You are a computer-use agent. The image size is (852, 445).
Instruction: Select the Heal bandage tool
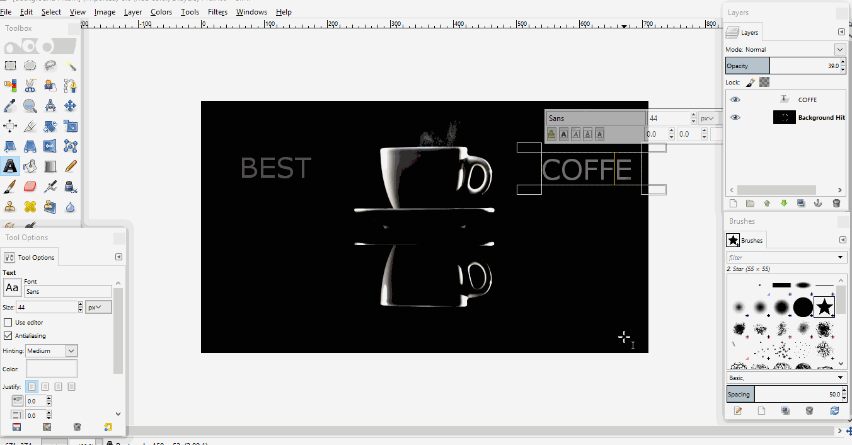tap(30, 206)
